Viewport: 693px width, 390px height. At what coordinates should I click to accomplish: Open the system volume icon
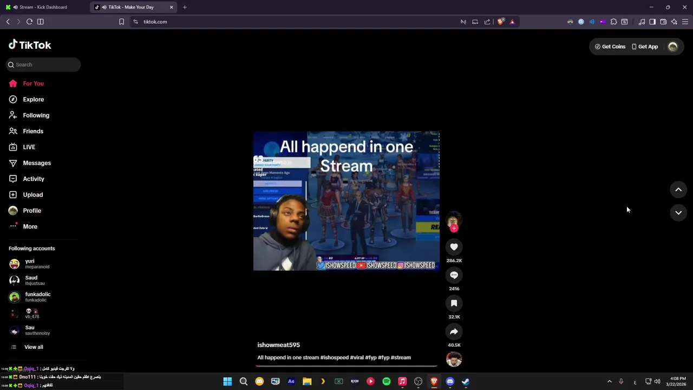(x=657, y=381)
